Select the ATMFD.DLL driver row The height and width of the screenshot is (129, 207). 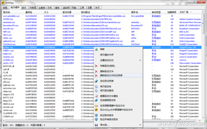(x=102, y=19)
